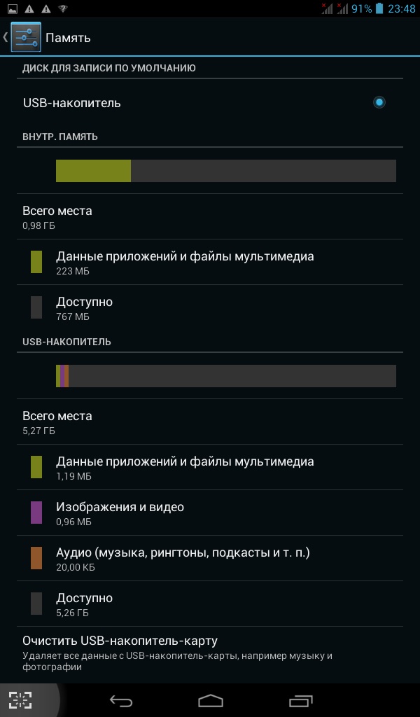Tap the orange Аудио color swatch
Image resolution: width=420 pixels, height=717 pixels.
click(x=36, y=558)
